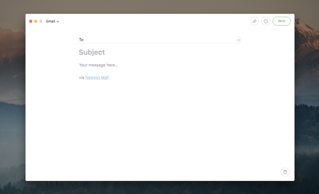Discard draft using the trash icon
This screenshot has height=194, width=319.
coord(285,172)
